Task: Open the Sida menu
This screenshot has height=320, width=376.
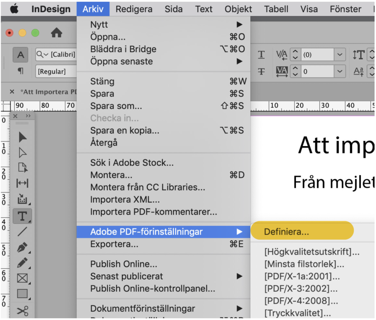Action: point(174,9)
